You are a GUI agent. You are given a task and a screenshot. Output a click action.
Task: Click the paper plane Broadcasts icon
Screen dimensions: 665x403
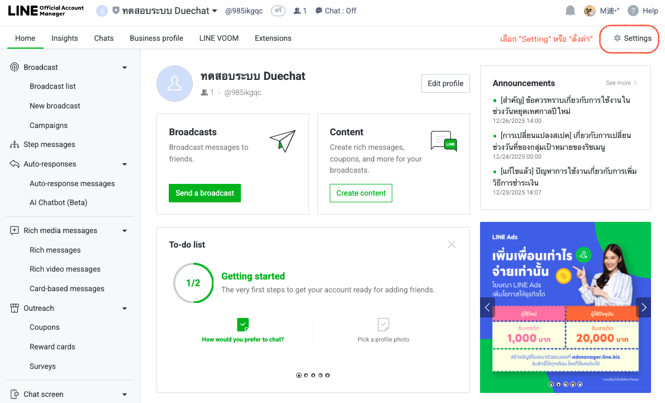coord(282,141)
